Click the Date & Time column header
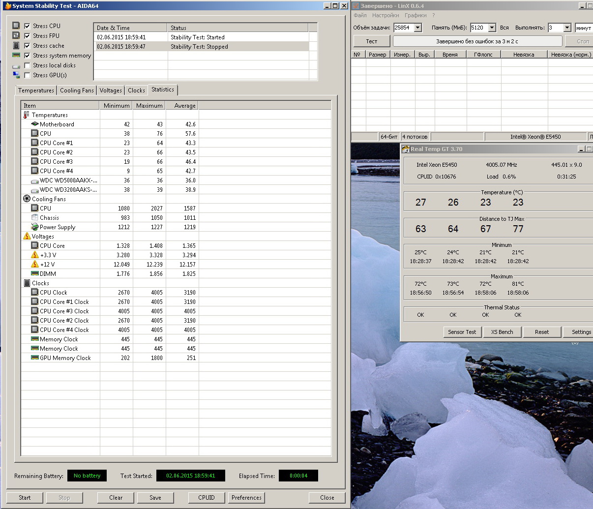Viewport: 593px width, 509px height. pyautogui.click(x=131, y=28)
